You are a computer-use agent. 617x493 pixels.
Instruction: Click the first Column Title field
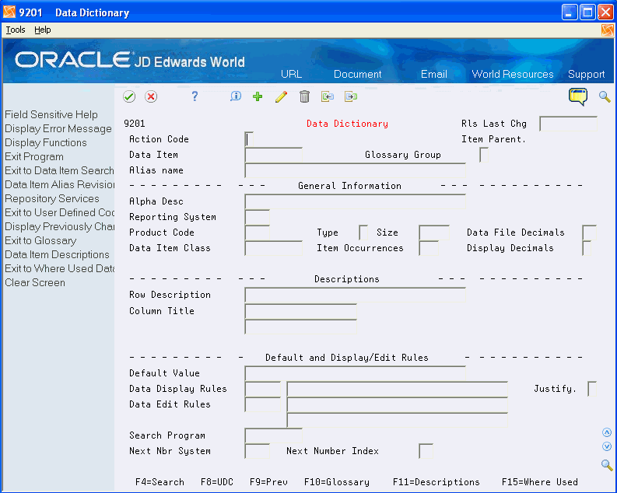300,311
